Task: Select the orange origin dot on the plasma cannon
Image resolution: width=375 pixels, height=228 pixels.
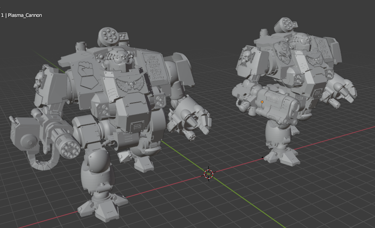Action: (x=262, y=102)
